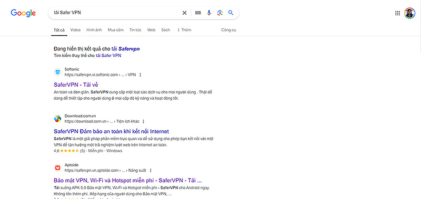Open Softonic result favicon

(57, 72)
